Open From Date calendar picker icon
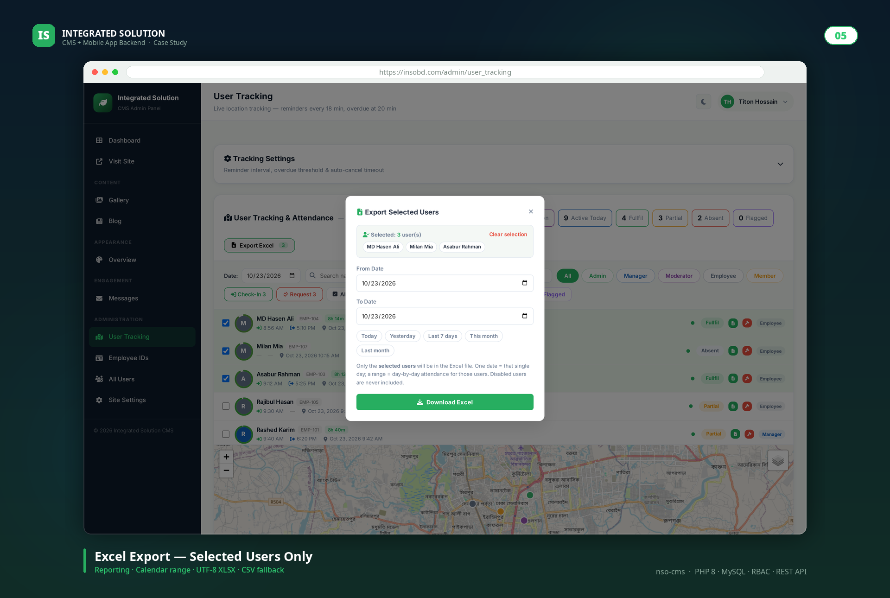The width and height of the screenshot is (890, 598). pyautogui.click(x=525, y=283)
